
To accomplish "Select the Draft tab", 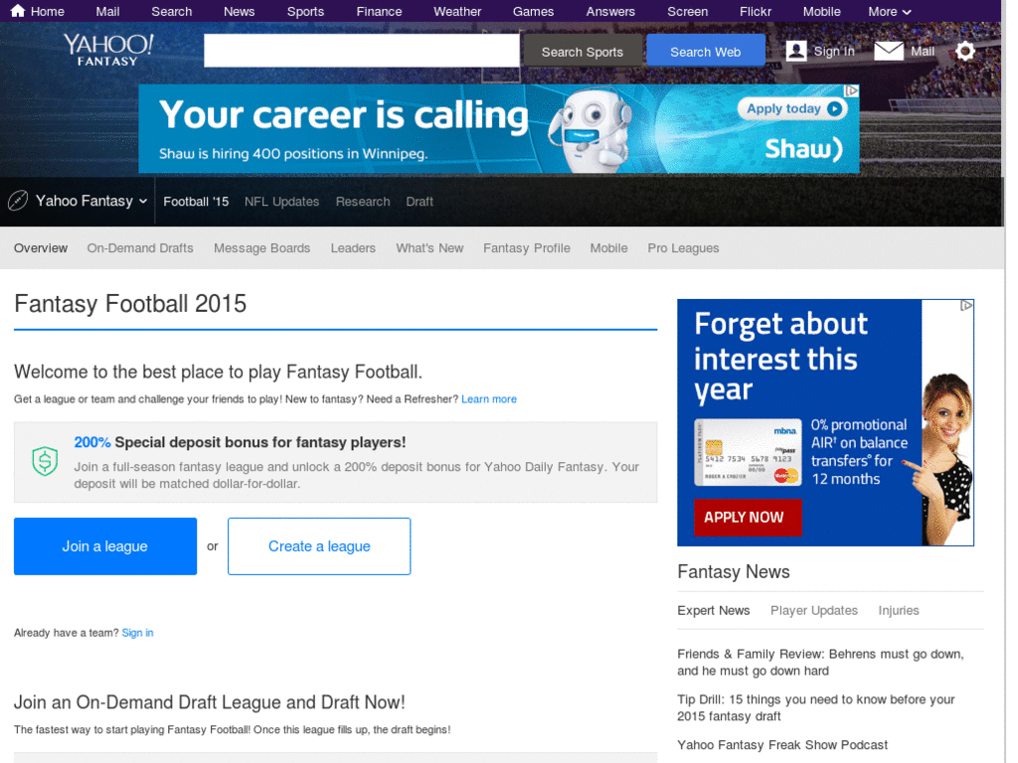I will [420, 202].
